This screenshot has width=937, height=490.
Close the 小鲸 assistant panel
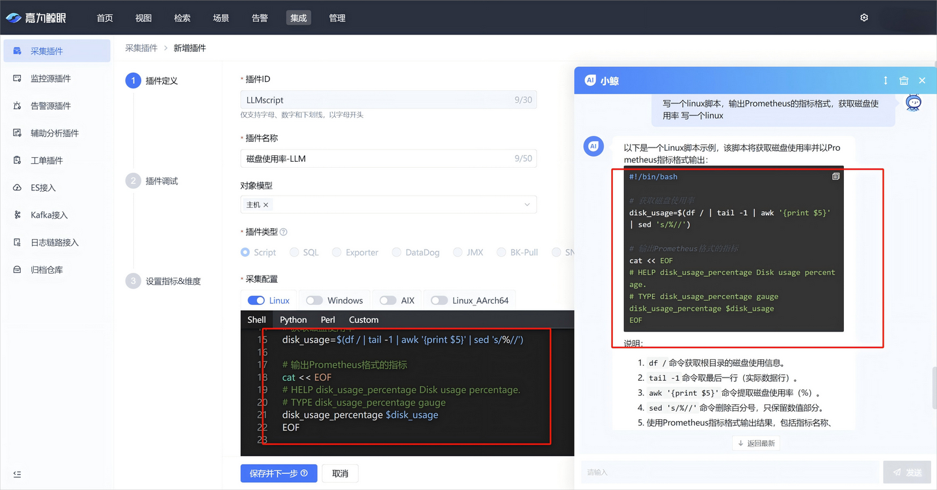pos(922,81)
